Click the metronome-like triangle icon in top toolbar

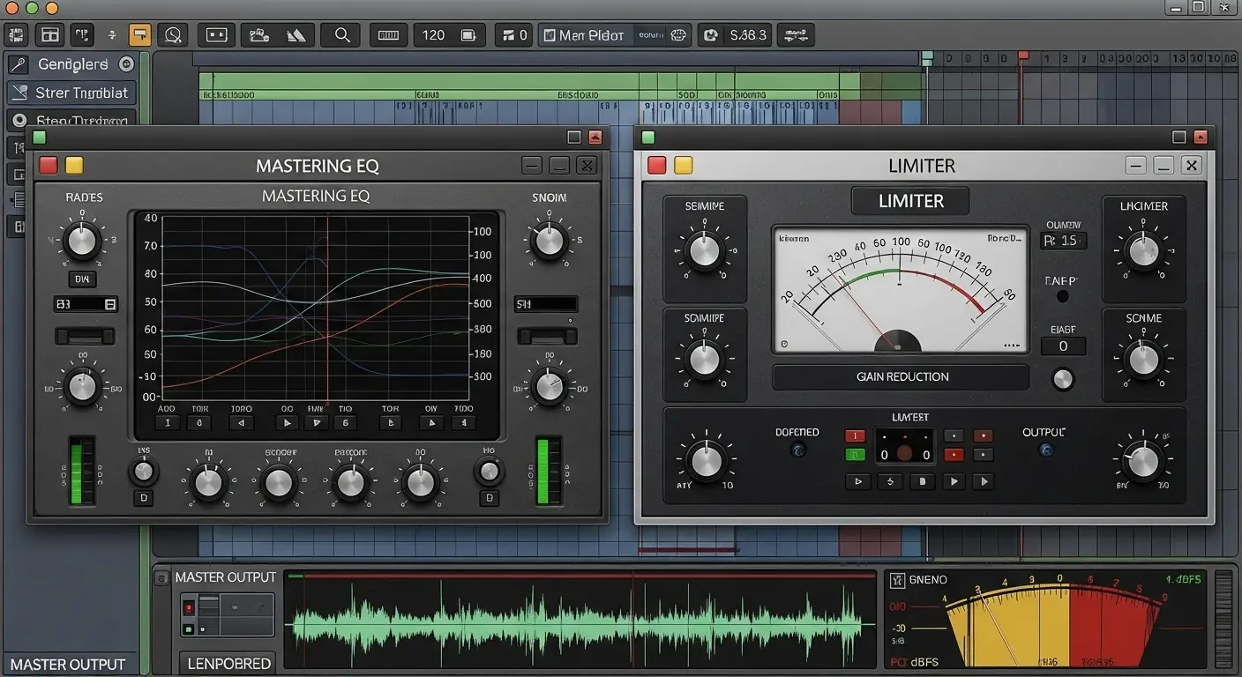pos(296,35)
